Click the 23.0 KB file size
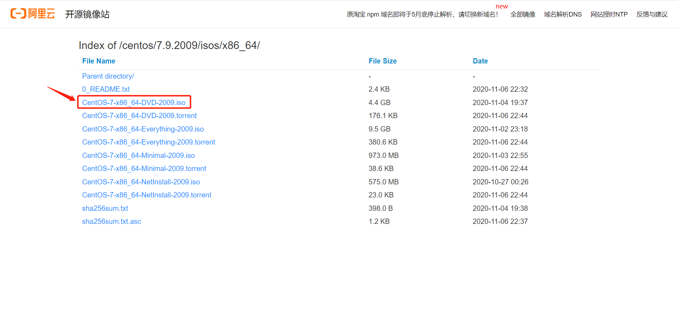The image size is (678, 318). [381, 195]
